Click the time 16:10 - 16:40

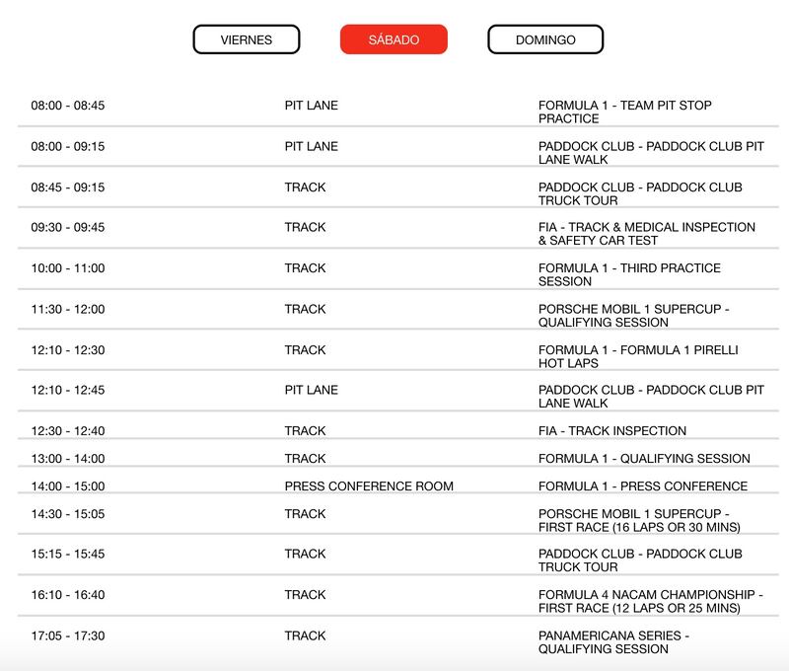(68, 595)
